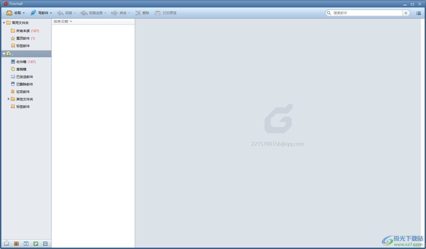The height and width of the screenshot is (249, 426).
Task: Open the main menu list icon
Action: (x=419, y=13)
